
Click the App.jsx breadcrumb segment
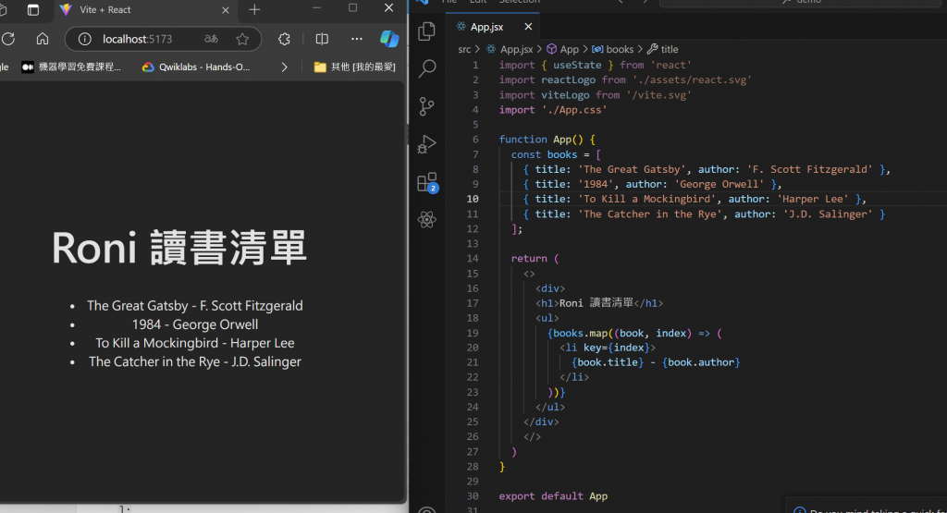pyautogui.click(x=510, y=50)
